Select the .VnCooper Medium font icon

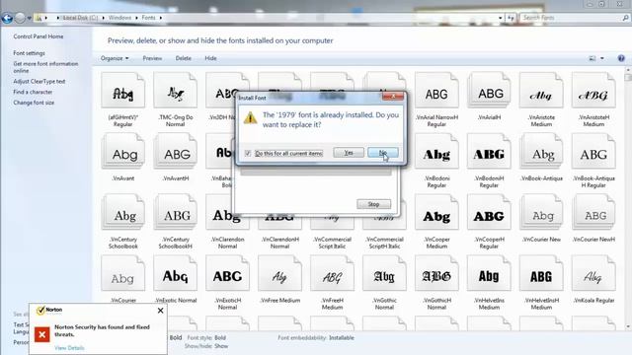(436, 213)
